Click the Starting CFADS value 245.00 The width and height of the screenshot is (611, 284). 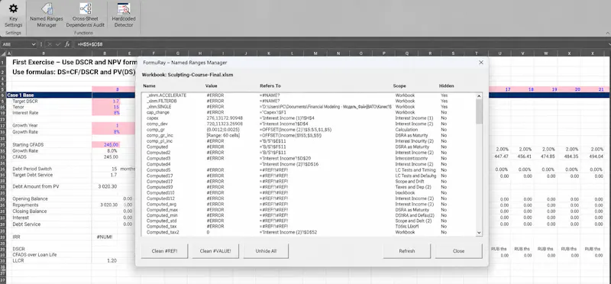coord(106,144)
